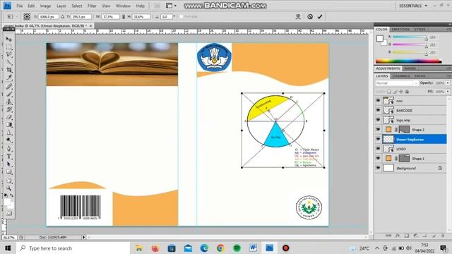Open the File menu
Image resolution: width=452 pixels, height=254 pixels.
click(19, 6)
